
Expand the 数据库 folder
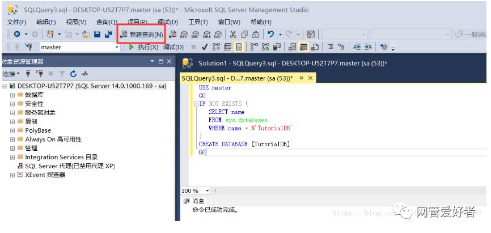(12, 95)
